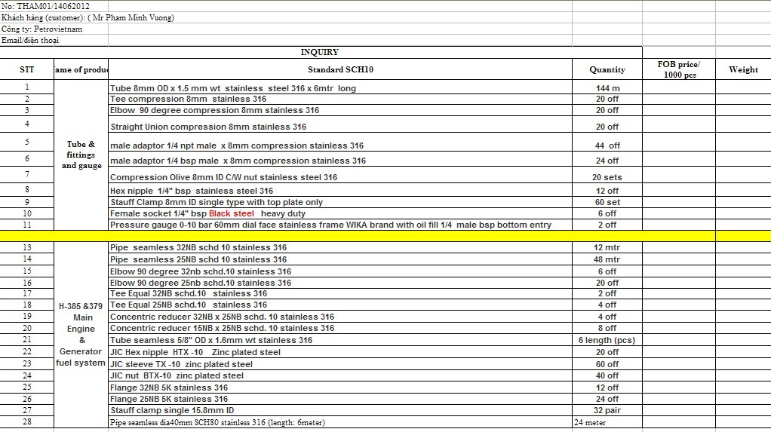This screenshot has height=432, width=771.
Task: Click the "6 length (pcs)" quantity cell
Action: point(607,340)
